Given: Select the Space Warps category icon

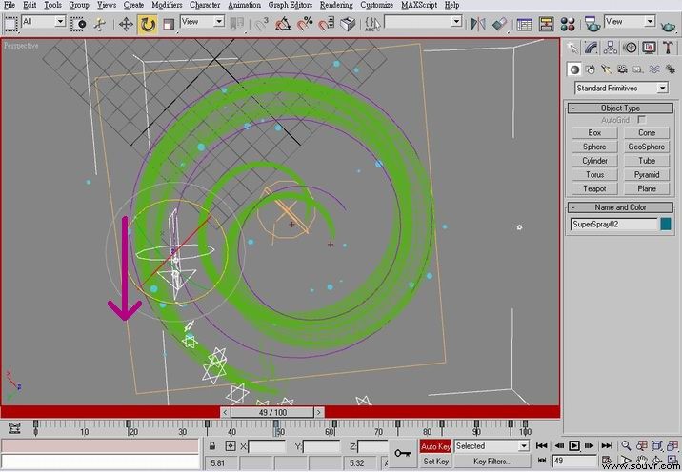Looking at the screenshot, I should tap(654, 69).
